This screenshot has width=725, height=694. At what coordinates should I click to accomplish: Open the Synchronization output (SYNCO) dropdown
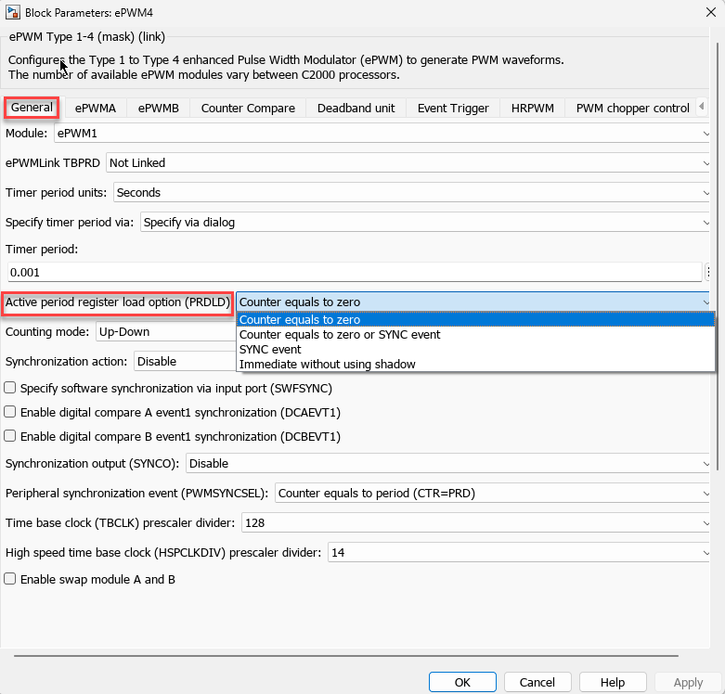tap(447, 463)
